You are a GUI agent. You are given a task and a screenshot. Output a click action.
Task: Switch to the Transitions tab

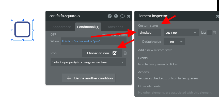pyautogui.click(x=115, y=27)
